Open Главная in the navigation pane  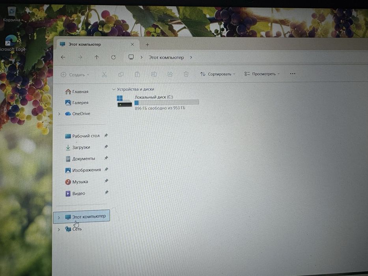pyautogui.click(x=77, y=91)
